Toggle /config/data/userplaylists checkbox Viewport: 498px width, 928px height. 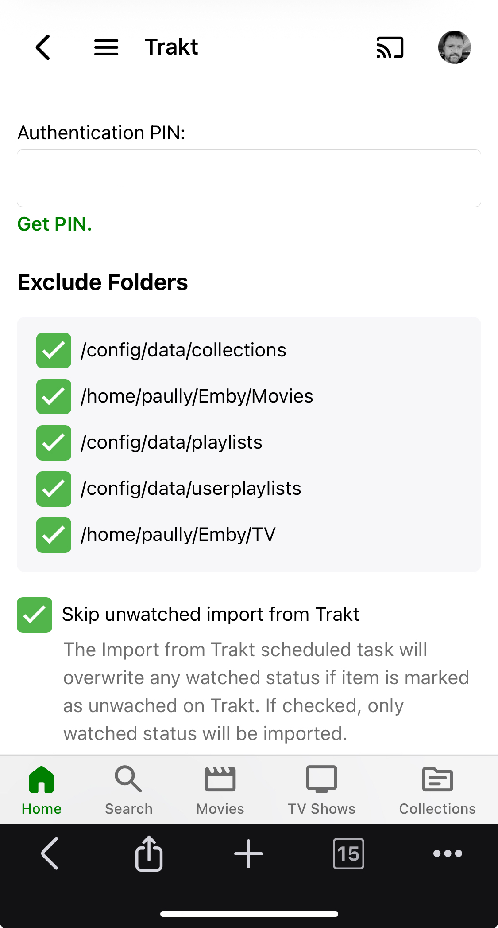[54, 489]
